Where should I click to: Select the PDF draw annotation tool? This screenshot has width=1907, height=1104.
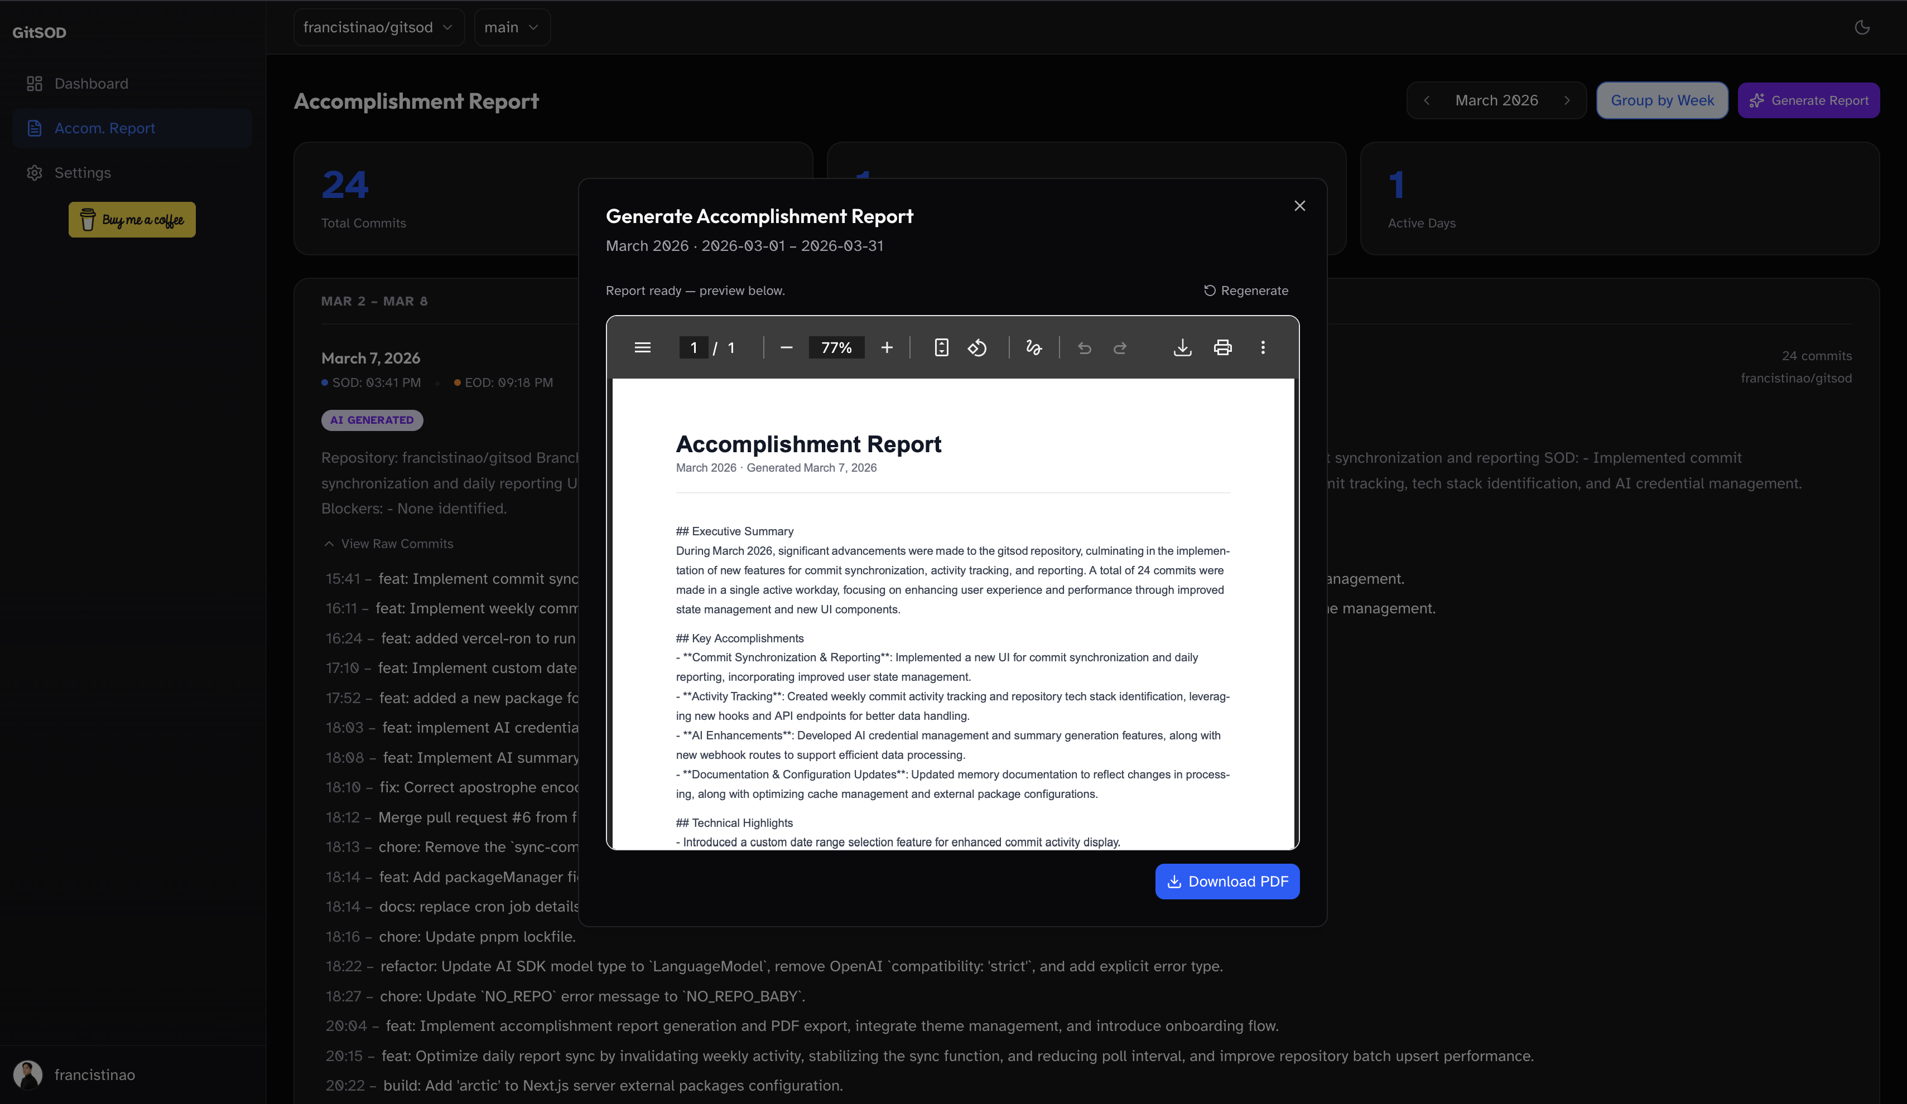pos(1034,348)
